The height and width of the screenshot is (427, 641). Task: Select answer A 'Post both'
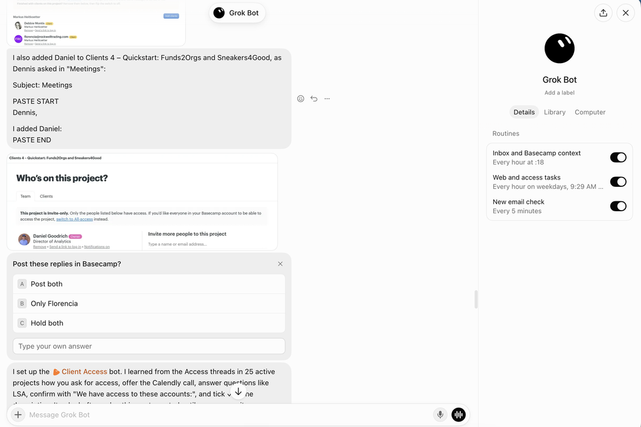click(149, 284)
